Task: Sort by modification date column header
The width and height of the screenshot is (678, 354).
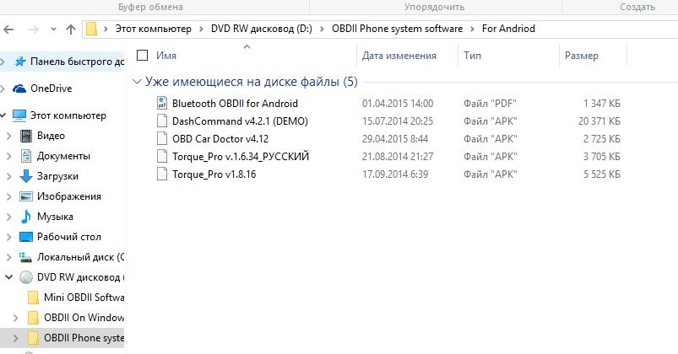Action: [x=399, y=56]
